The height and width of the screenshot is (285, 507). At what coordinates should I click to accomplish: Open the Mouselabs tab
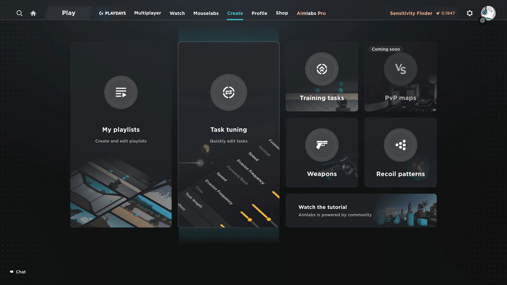click(206, 13)
